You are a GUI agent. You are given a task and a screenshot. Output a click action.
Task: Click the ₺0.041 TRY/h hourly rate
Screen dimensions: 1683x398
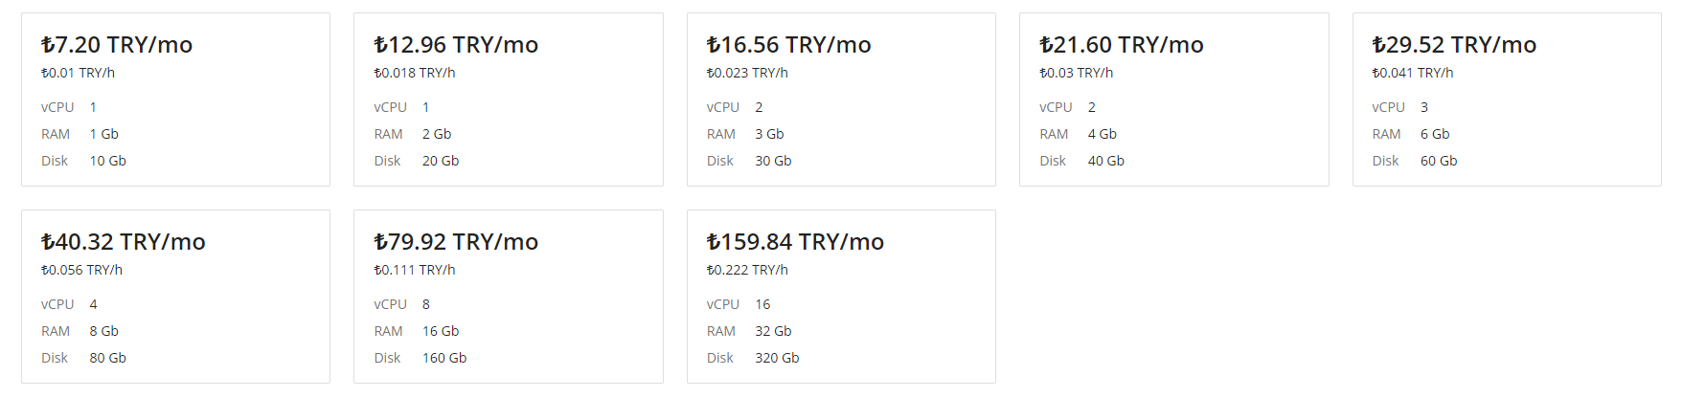1413,73
